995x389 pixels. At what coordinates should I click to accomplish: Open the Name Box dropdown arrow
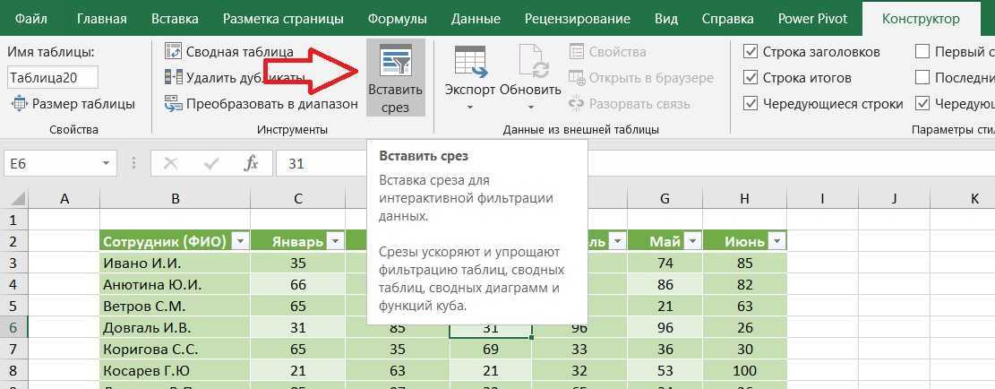(106, 164)
